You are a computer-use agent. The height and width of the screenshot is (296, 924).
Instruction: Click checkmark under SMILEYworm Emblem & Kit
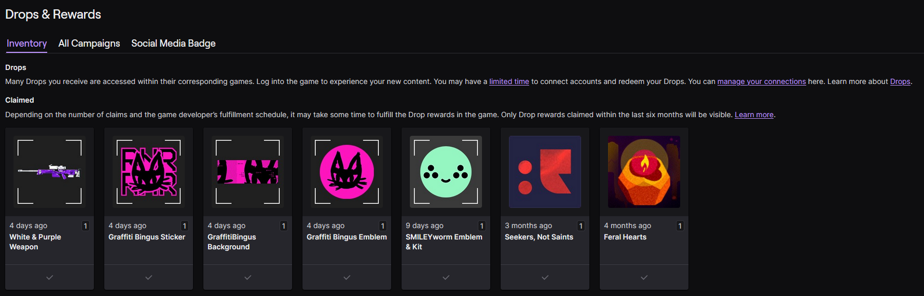tap(446, 277)
